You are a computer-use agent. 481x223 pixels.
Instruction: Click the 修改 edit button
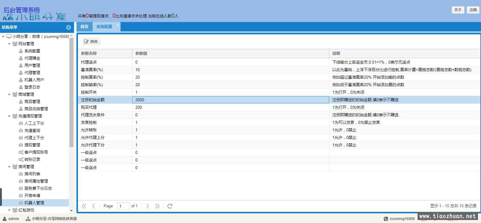coord(91,42)
